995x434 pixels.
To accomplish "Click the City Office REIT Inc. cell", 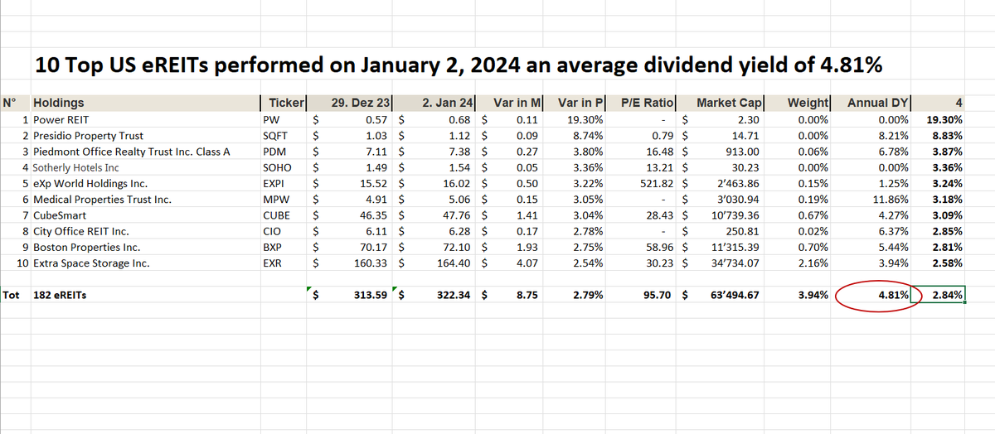I will 145,231.
